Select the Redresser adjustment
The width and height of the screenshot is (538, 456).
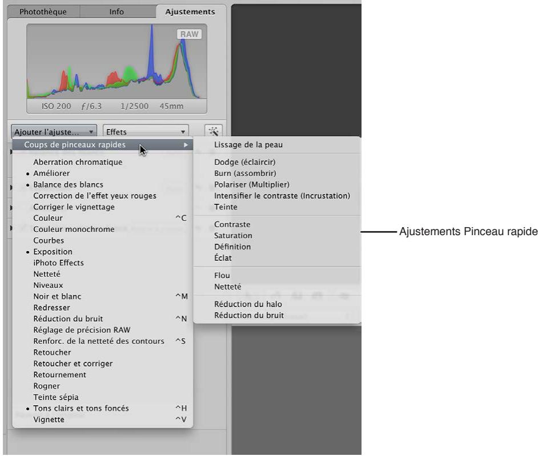pyautogui.click(x=103, y=308)
